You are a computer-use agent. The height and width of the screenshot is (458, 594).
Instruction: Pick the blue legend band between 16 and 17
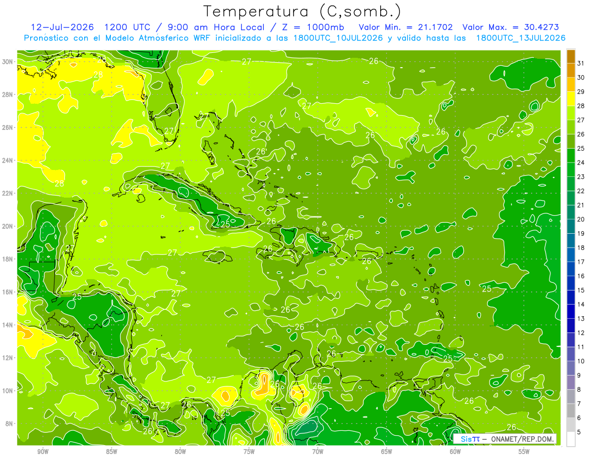tap(571, 269)
